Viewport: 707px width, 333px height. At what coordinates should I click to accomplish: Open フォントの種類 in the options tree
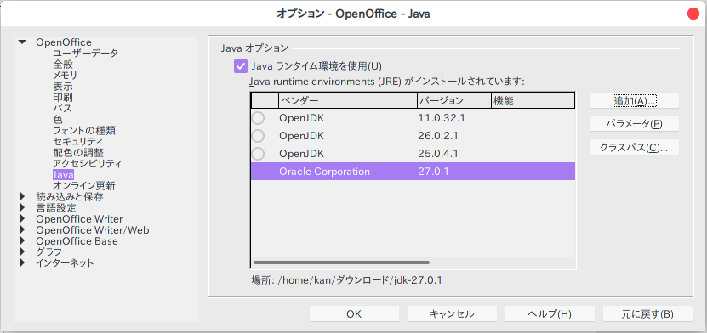84,131
